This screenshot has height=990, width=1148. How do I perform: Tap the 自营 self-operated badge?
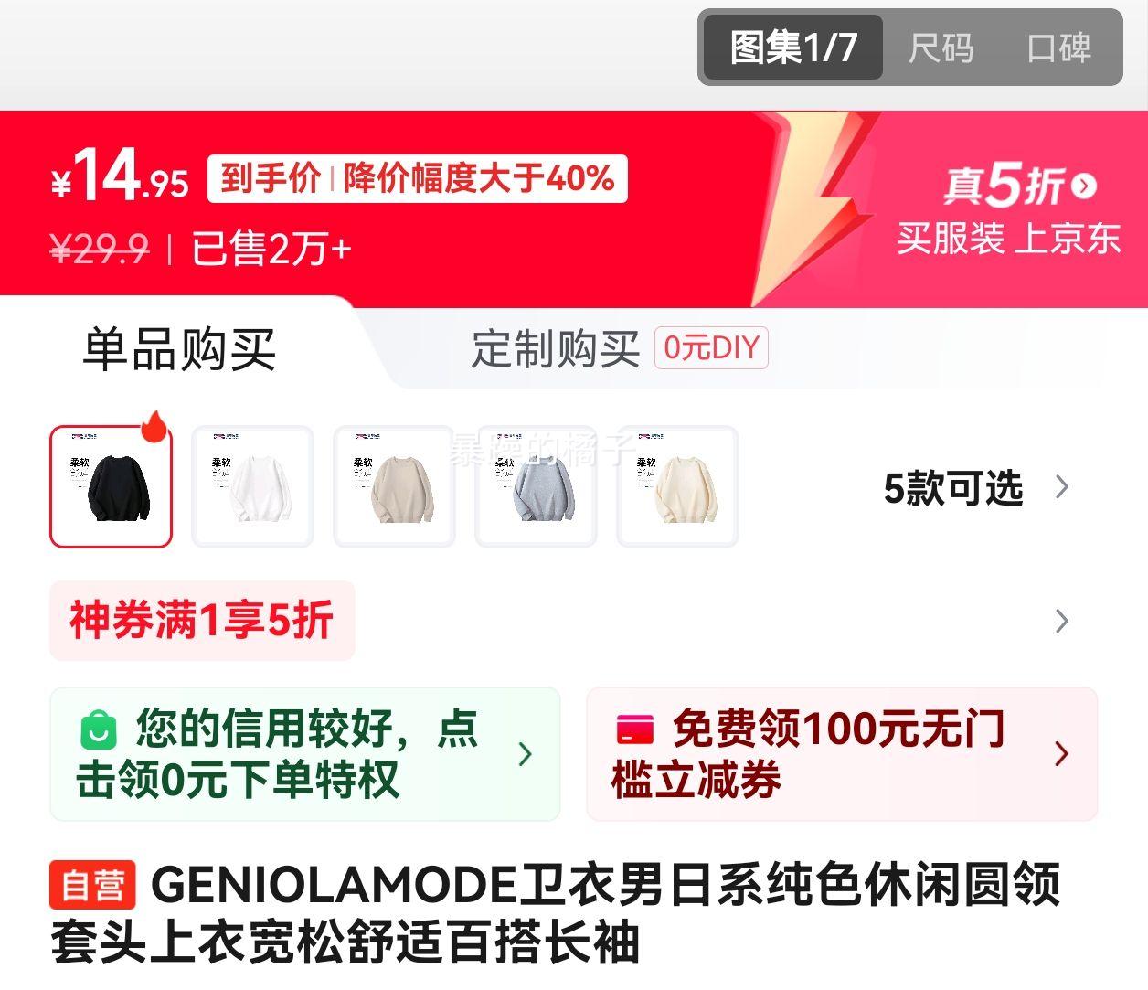point(92,885)
